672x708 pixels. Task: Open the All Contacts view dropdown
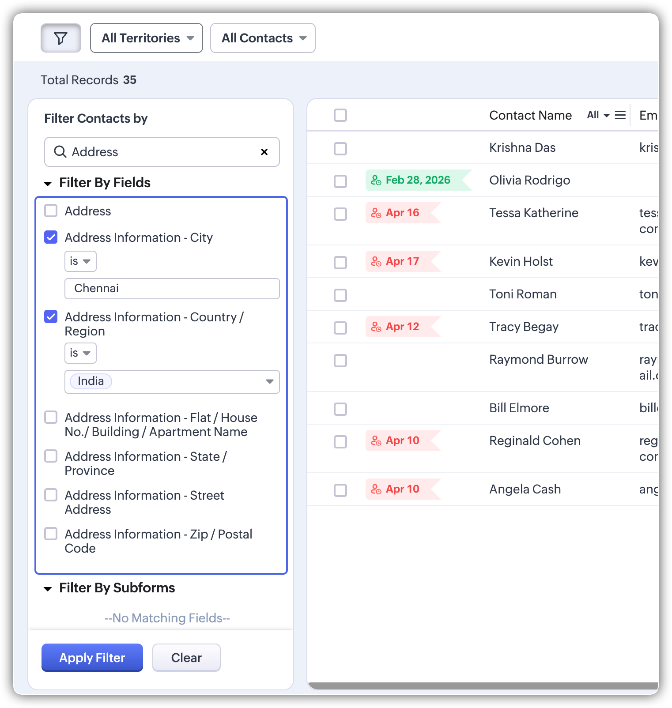pyautogui.click(x=263, y=38)
